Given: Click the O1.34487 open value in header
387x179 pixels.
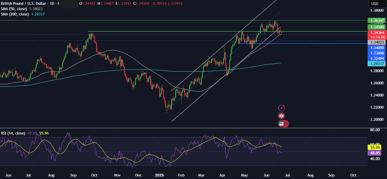Looking at the screenshot, I should 87,3.
